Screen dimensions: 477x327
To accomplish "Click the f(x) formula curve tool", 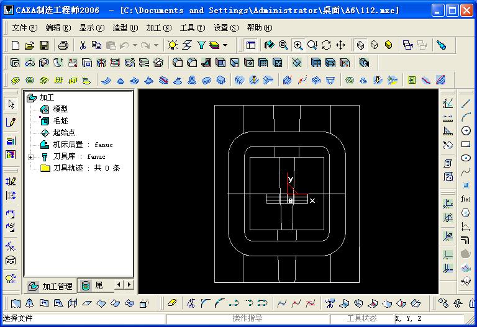I will (x=466, y=199).
